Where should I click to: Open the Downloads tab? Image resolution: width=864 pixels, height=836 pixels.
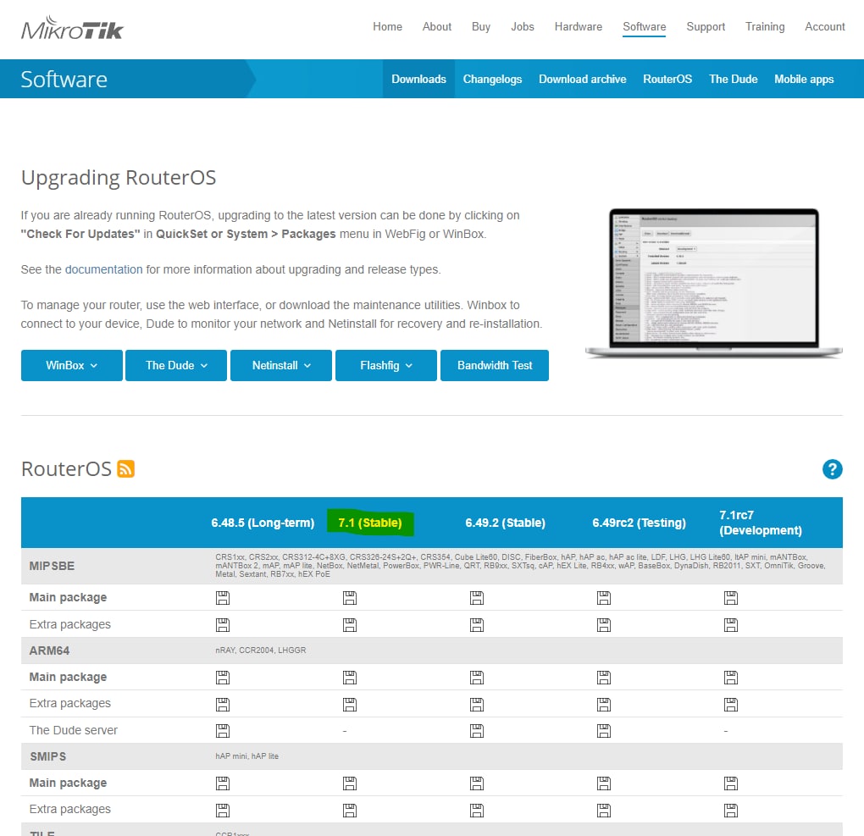pyautogui.click(x=418, y=79)
